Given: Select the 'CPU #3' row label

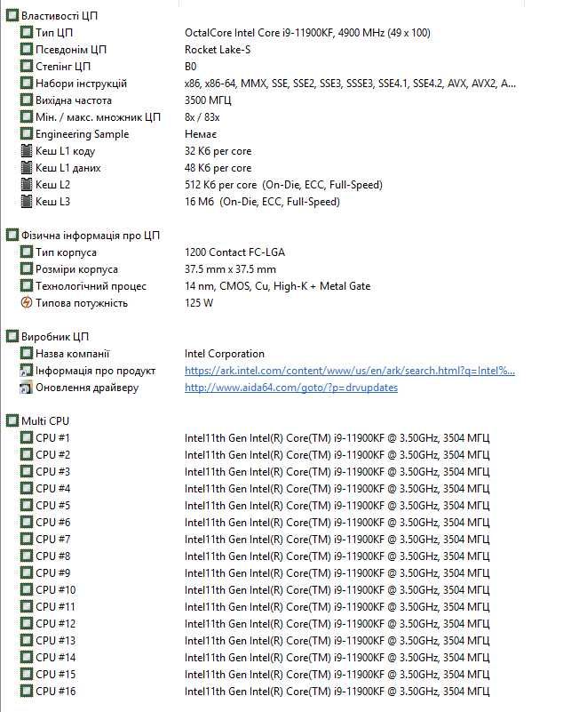Looking at the screenshot, I should [x=52, y=472].
